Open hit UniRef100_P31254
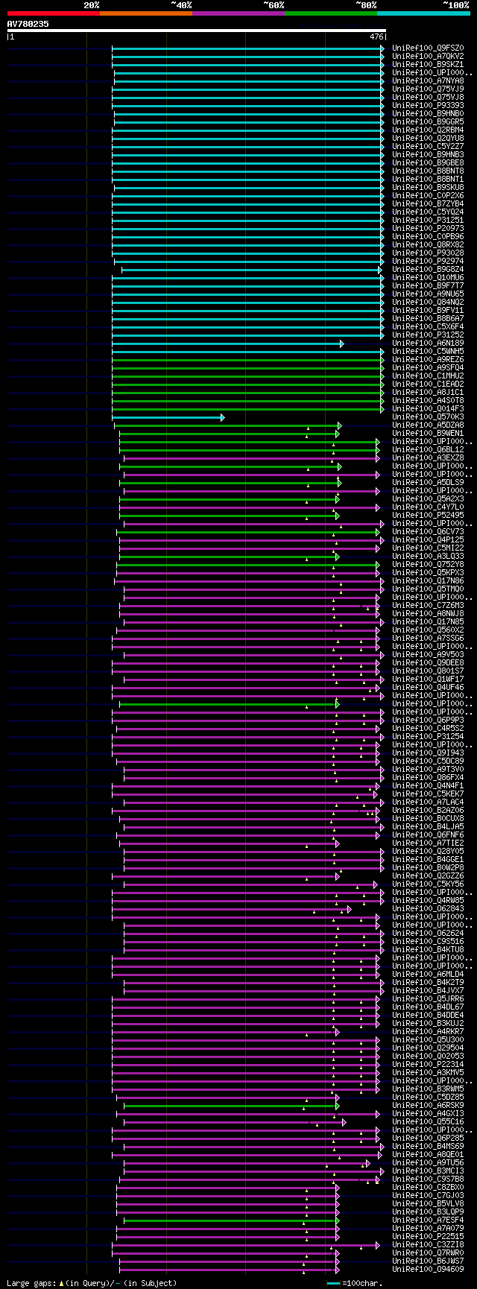Screen dimensions: 477x1289 [x=428, y=737]
